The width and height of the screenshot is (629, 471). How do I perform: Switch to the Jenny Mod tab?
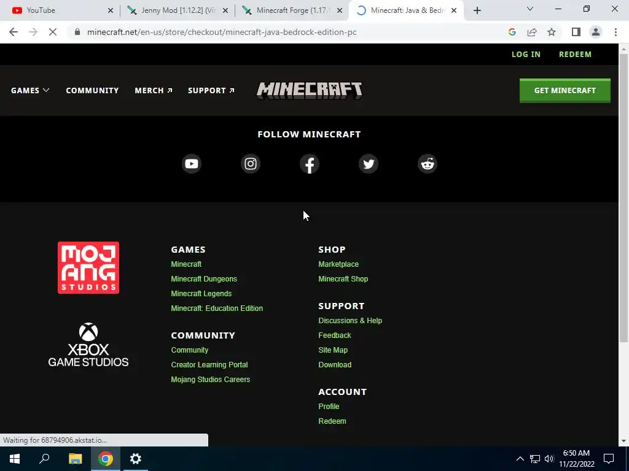[178, 10]
